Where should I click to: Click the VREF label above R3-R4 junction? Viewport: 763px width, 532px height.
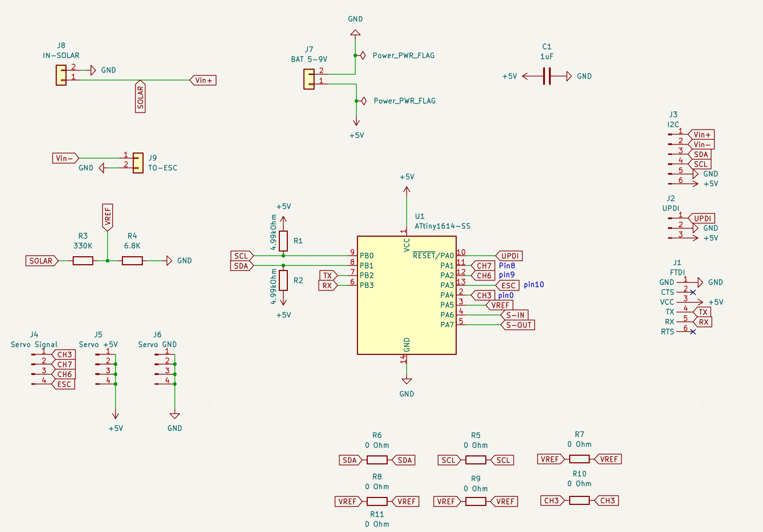tap(107, 216)
